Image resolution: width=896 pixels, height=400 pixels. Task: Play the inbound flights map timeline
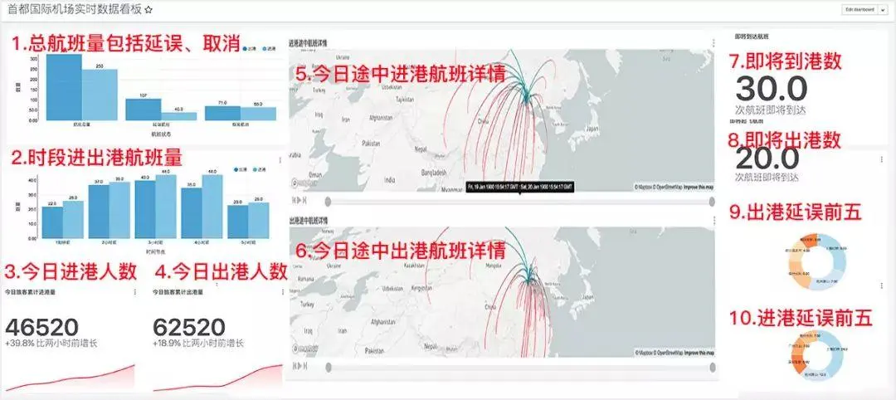pos(299,200)
